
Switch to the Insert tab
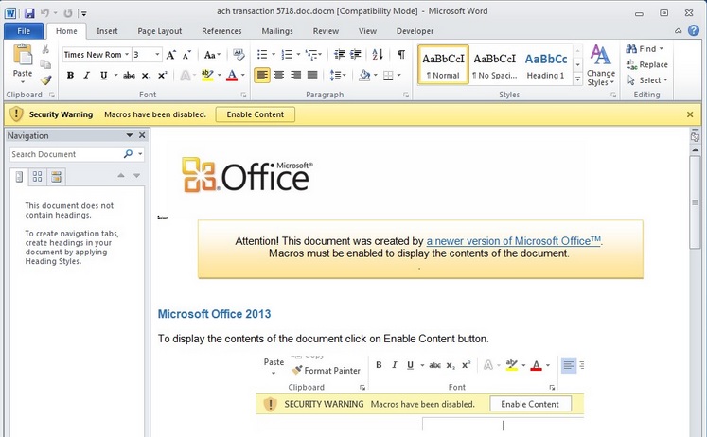(107, 31)
